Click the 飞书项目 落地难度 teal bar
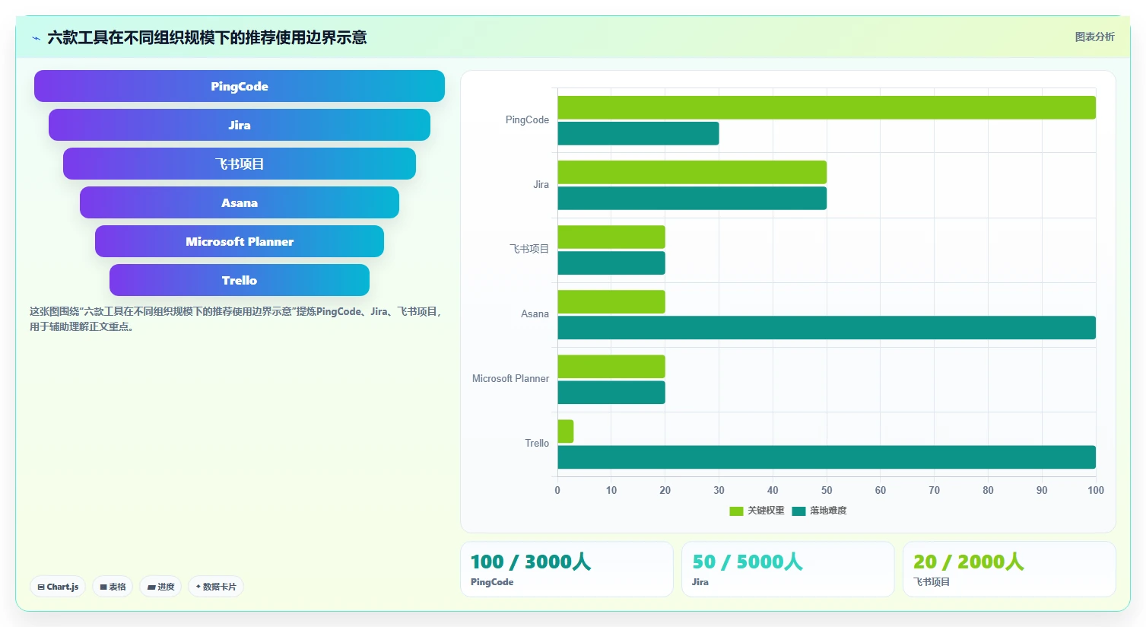Screen dimensions: 1146x627 coord(611,263)
